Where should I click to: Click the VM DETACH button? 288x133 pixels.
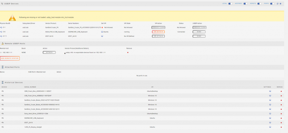(158, 32)
